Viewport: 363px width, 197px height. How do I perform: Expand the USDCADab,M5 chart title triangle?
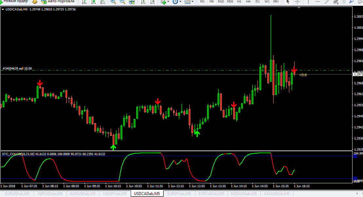[x=3, y=9]
